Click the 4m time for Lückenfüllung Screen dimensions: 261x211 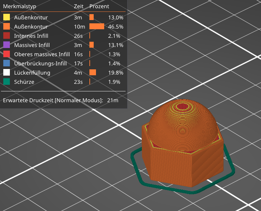[78, 73]
